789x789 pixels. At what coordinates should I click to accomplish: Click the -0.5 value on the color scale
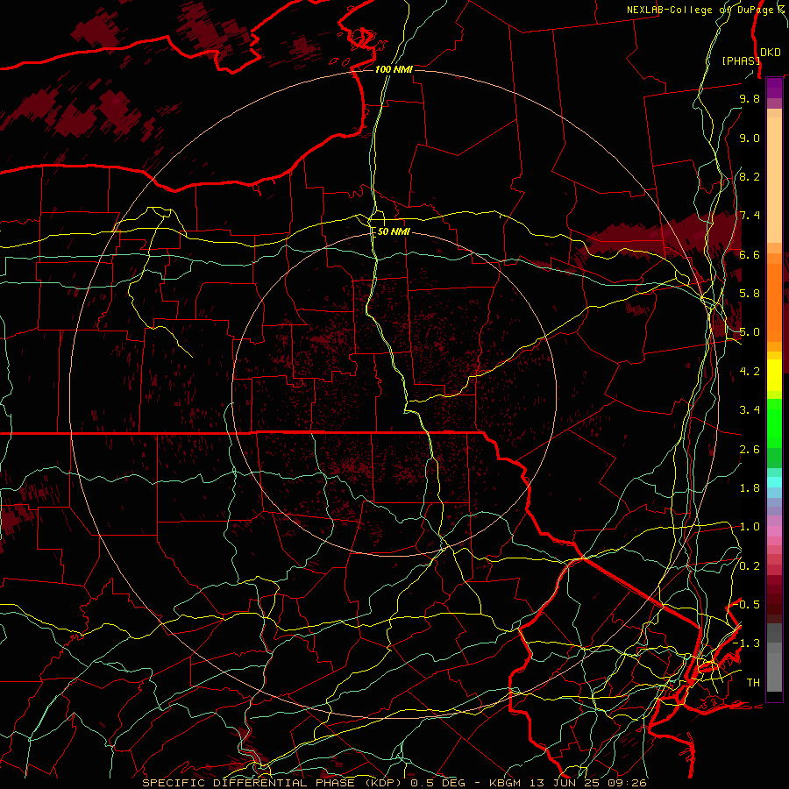747,605
